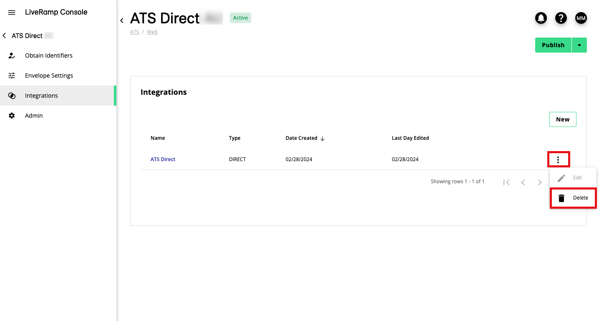
Task: Open the hamburger navigation menu
Action: tap(12, 13)
